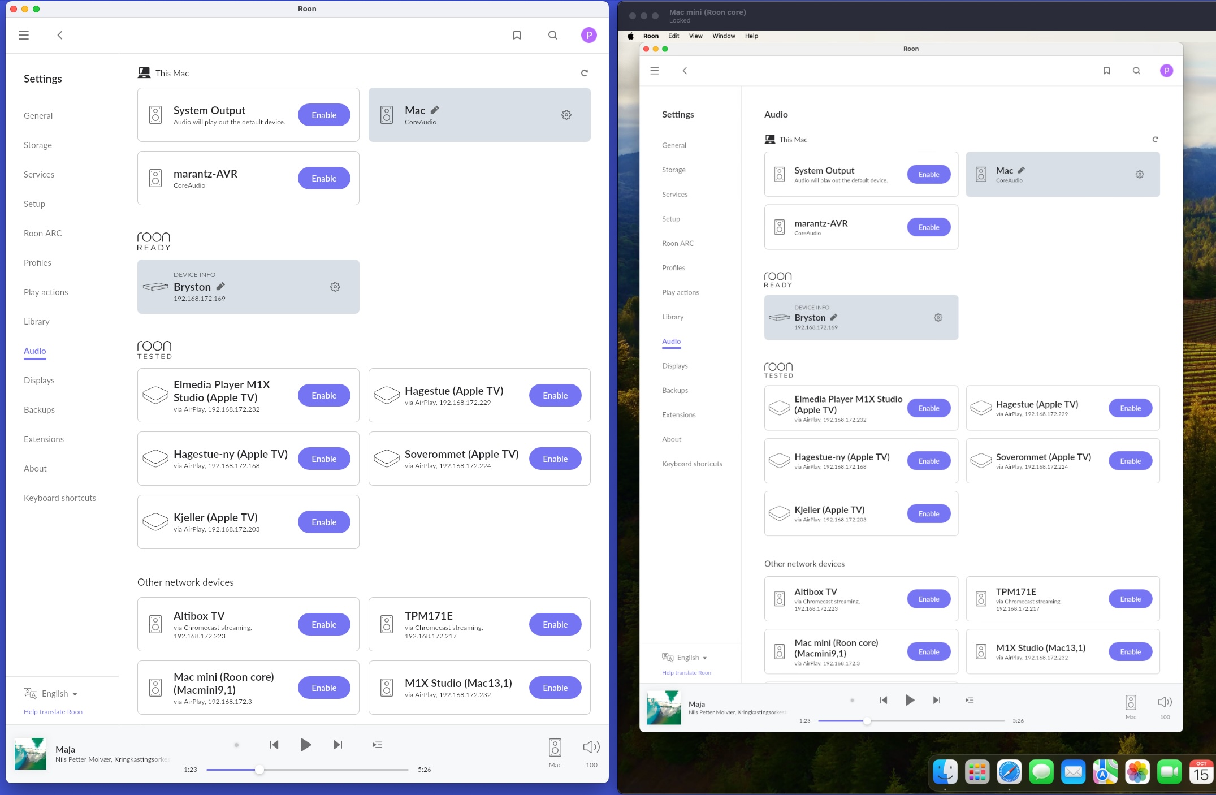The height and width of the screenshot is (795, 1216).
Task: Click Help translate Roon link in Mac mini window
Action: (x=686, y=673)
